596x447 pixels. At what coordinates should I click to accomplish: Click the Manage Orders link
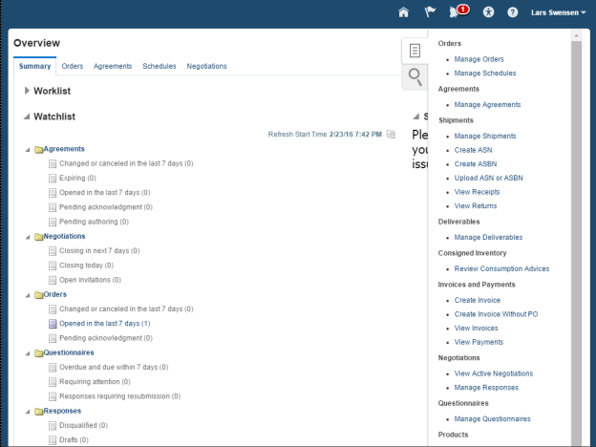click(479, 59)
